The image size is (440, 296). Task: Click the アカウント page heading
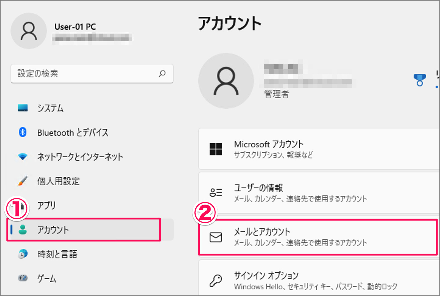coord(230,23)
